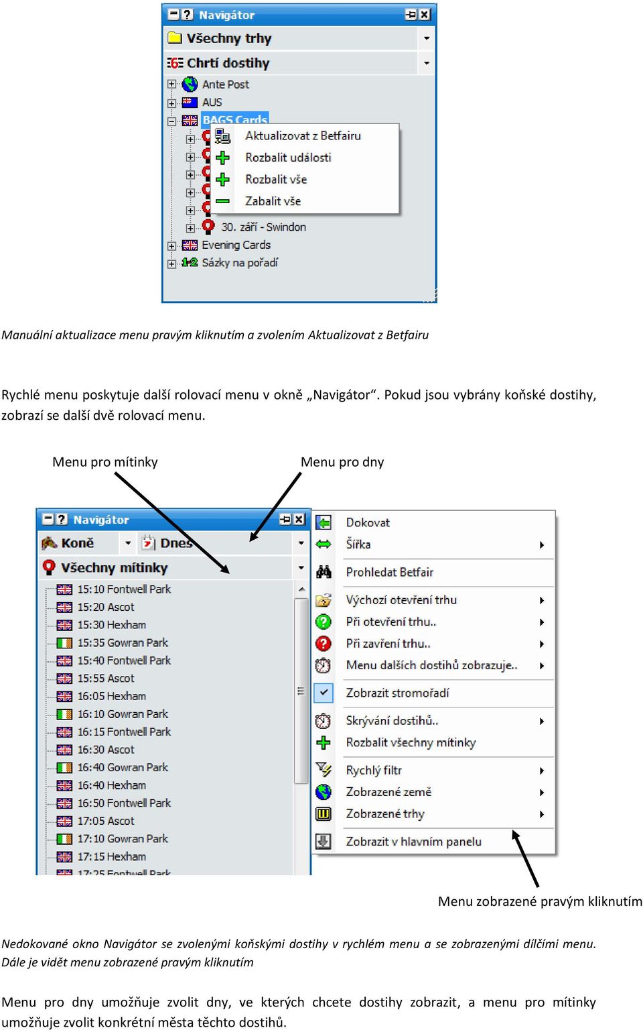Select Prohledat Betfair menu entry
This screenshot has height=1032, width=643.
tap(434, 572)
